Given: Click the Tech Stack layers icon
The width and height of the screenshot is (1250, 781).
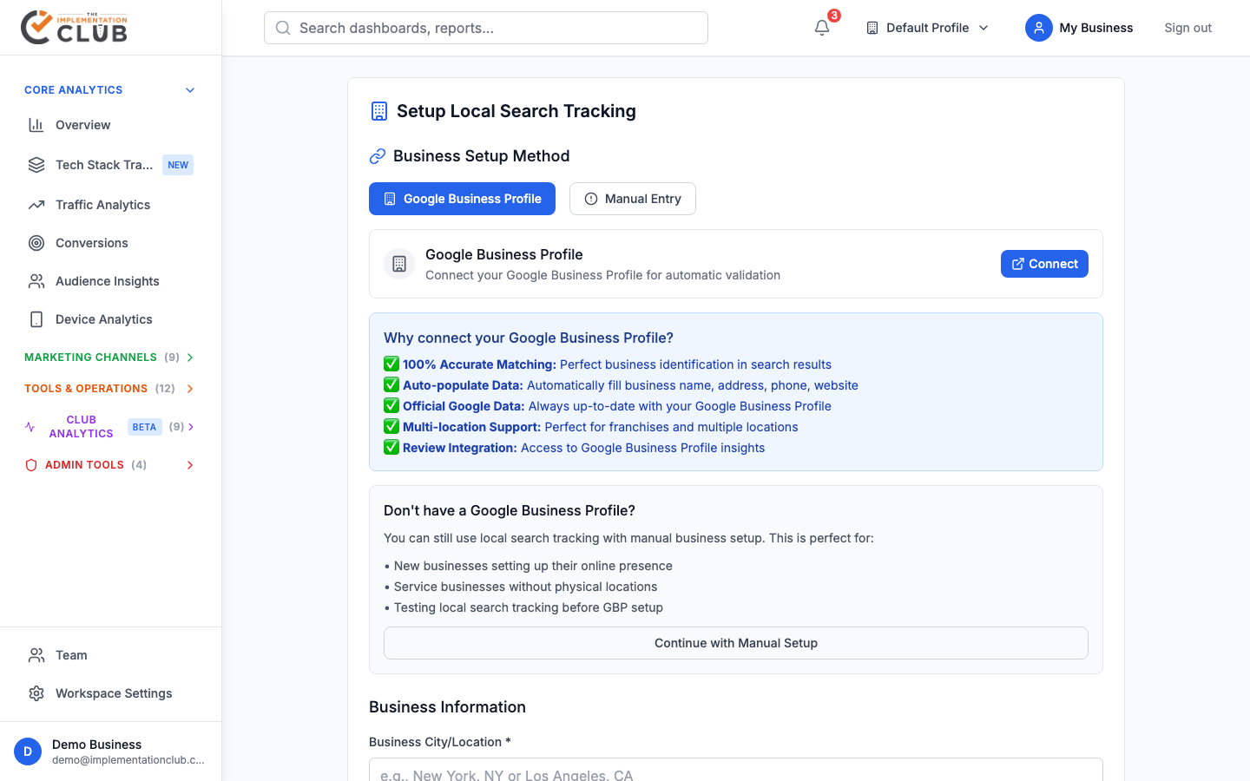Looking at the screenshot, I should click(x=36, y=165).
